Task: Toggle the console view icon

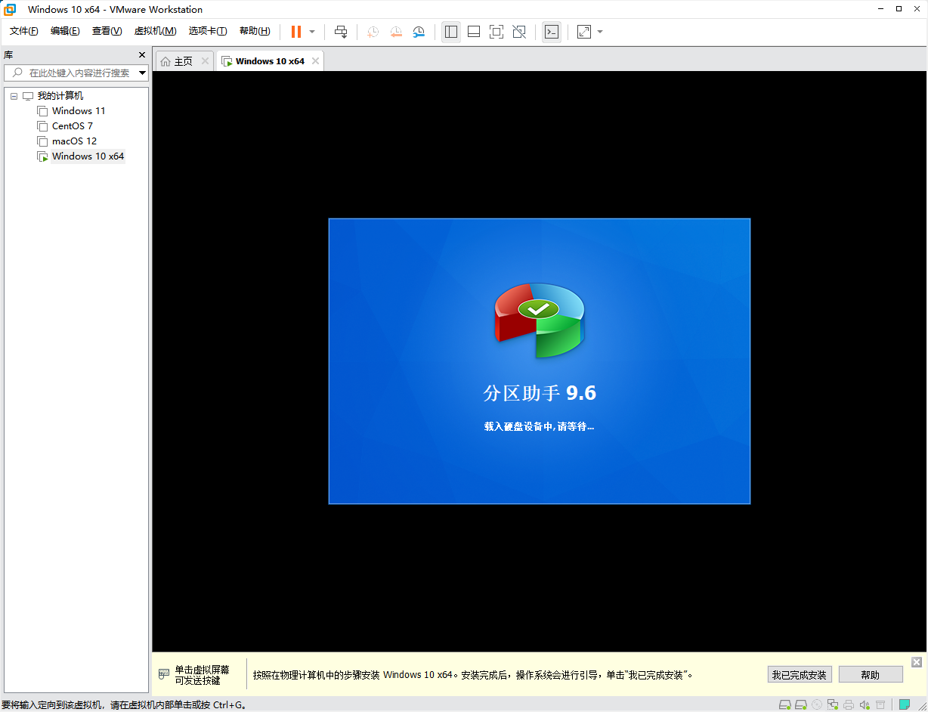Action: (x=552, y=32)
